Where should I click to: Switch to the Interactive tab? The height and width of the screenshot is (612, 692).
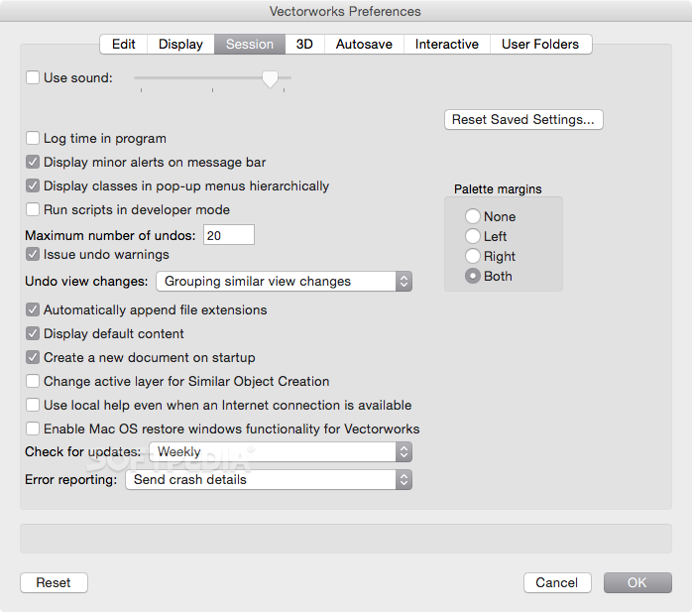(x=446, y=45)
